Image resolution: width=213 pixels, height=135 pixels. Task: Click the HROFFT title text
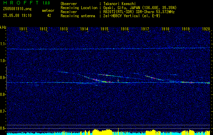21,3
